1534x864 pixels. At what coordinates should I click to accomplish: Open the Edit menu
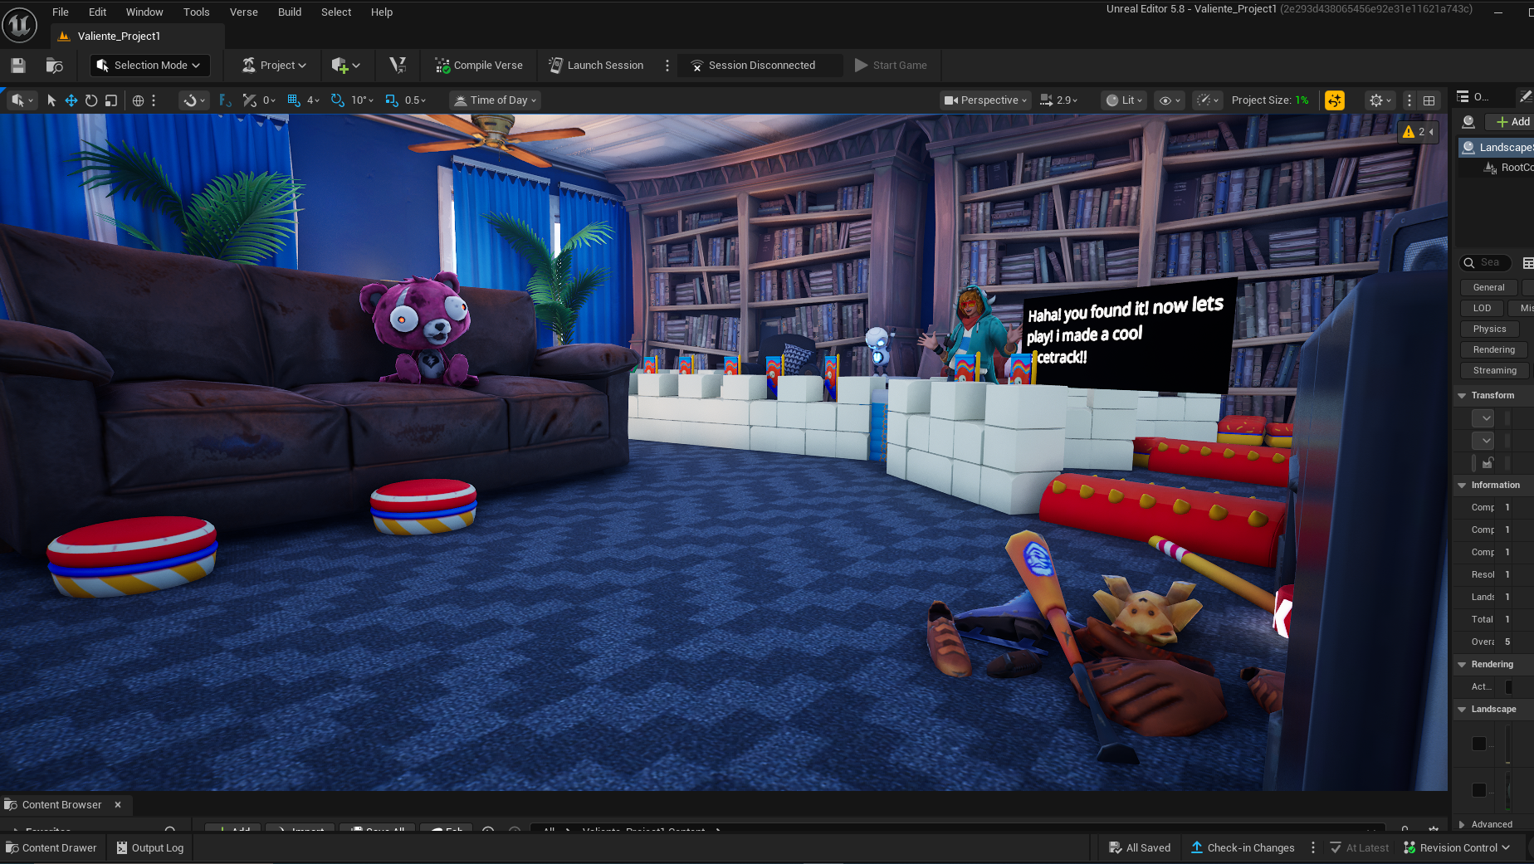[x=98, y=12]
